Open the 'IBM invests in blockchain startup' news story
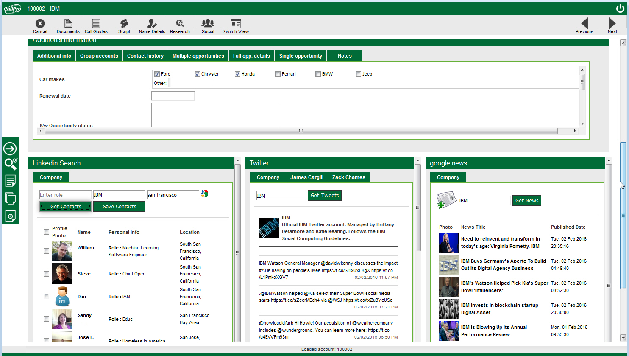629x356 pixels. [500, 309]
